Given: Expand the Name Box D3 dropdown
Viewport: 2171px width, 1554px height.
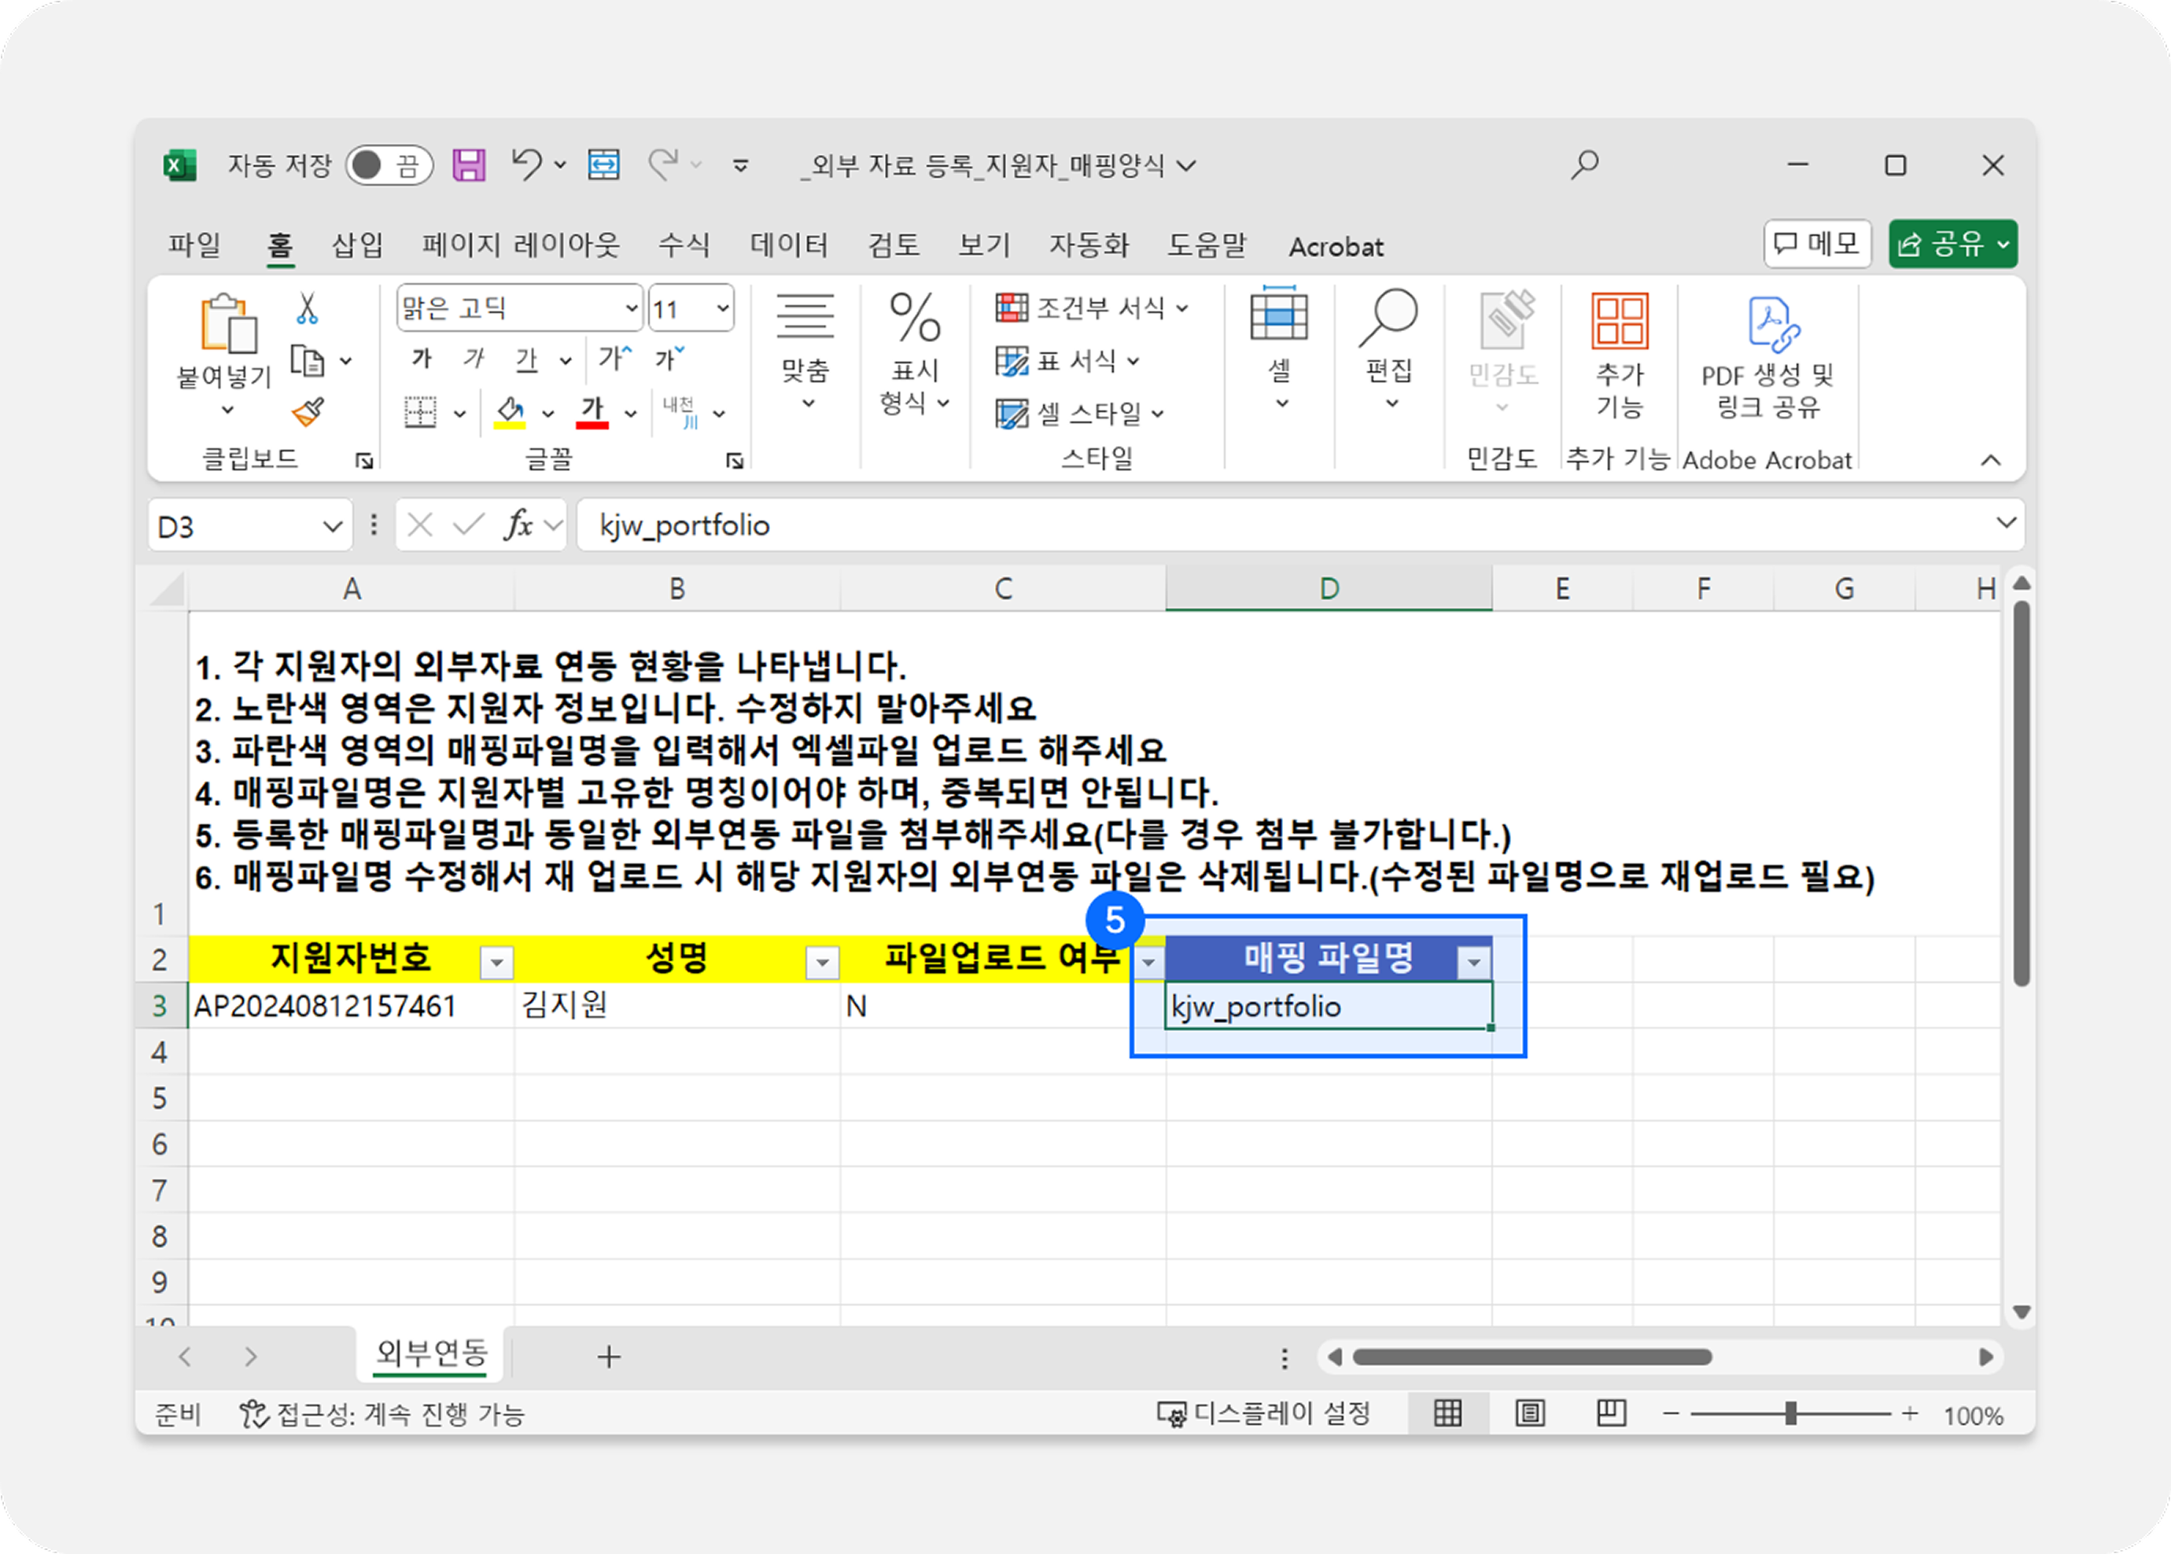Looking at the screenshot, I should point(332,526).
